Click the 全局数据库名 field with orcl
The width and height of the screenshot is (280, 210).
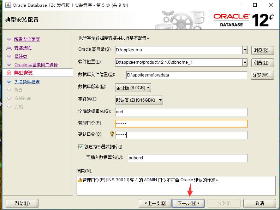pos(181,112)
